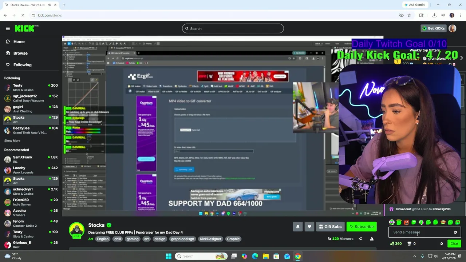Advance weekly top gifters with right arrow
This screenshot has height=262, width=466.
click(x=461, y=58)
